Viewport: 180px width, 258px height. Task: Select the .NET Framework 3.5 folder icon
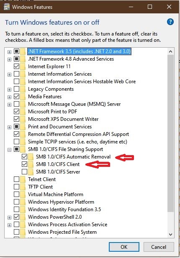point(23,51)
